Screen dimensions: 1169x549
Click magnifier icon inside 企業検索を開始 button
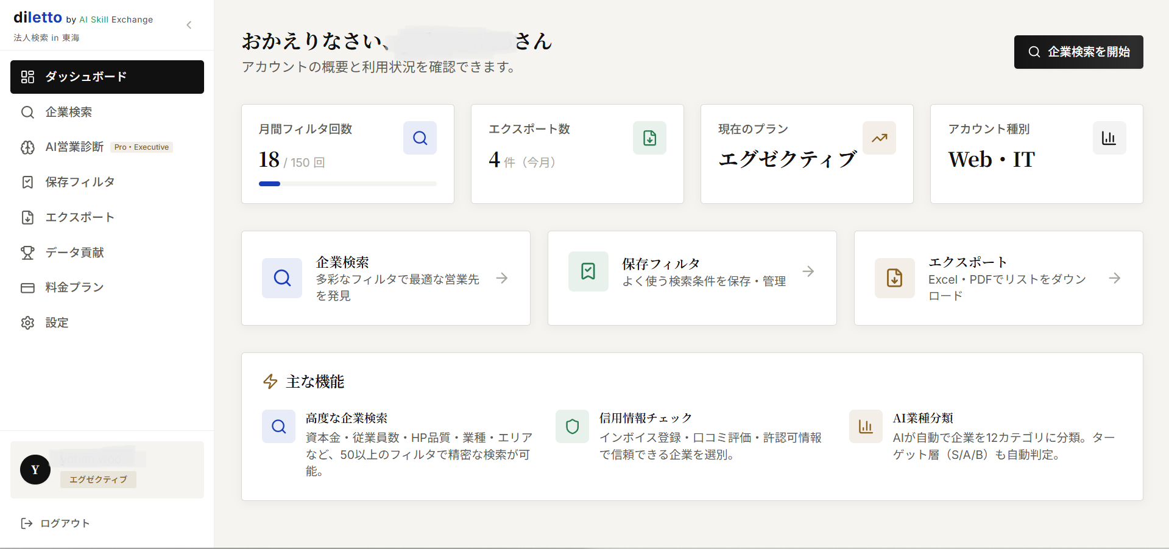tap(1034, 52)
